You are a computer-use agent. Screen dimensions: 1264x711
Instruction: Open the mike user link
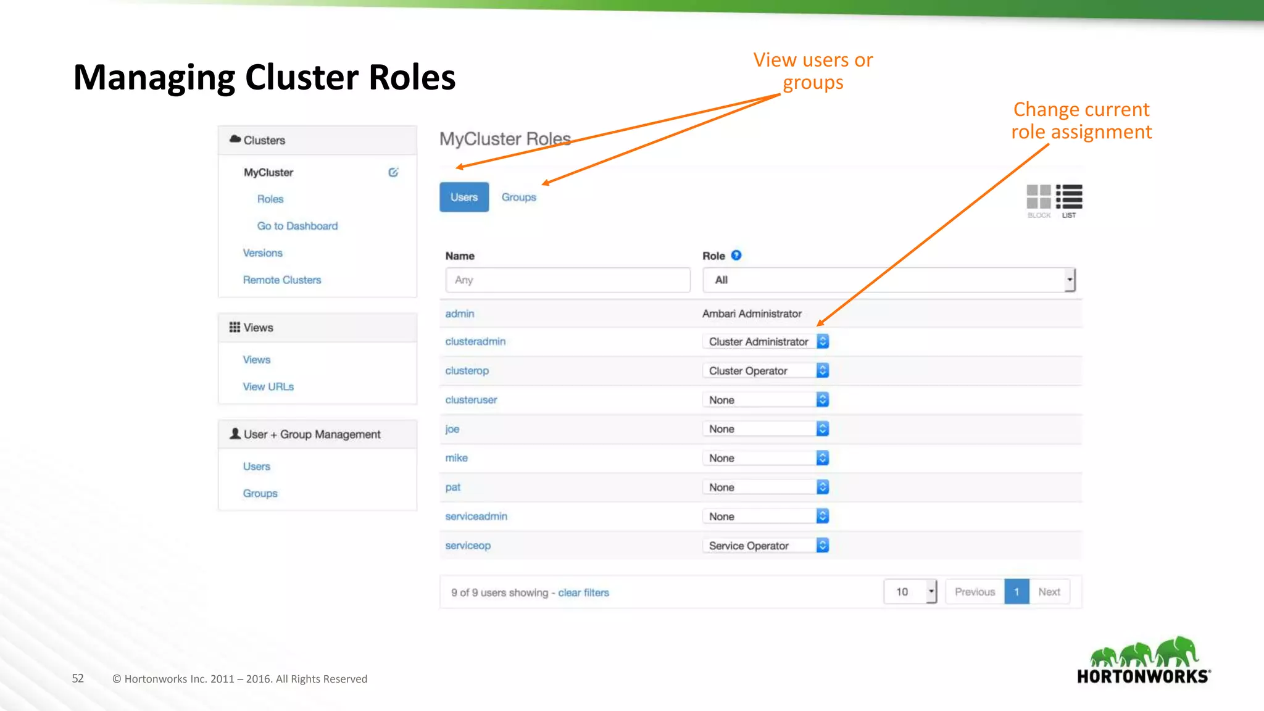(x=457, y=458)
